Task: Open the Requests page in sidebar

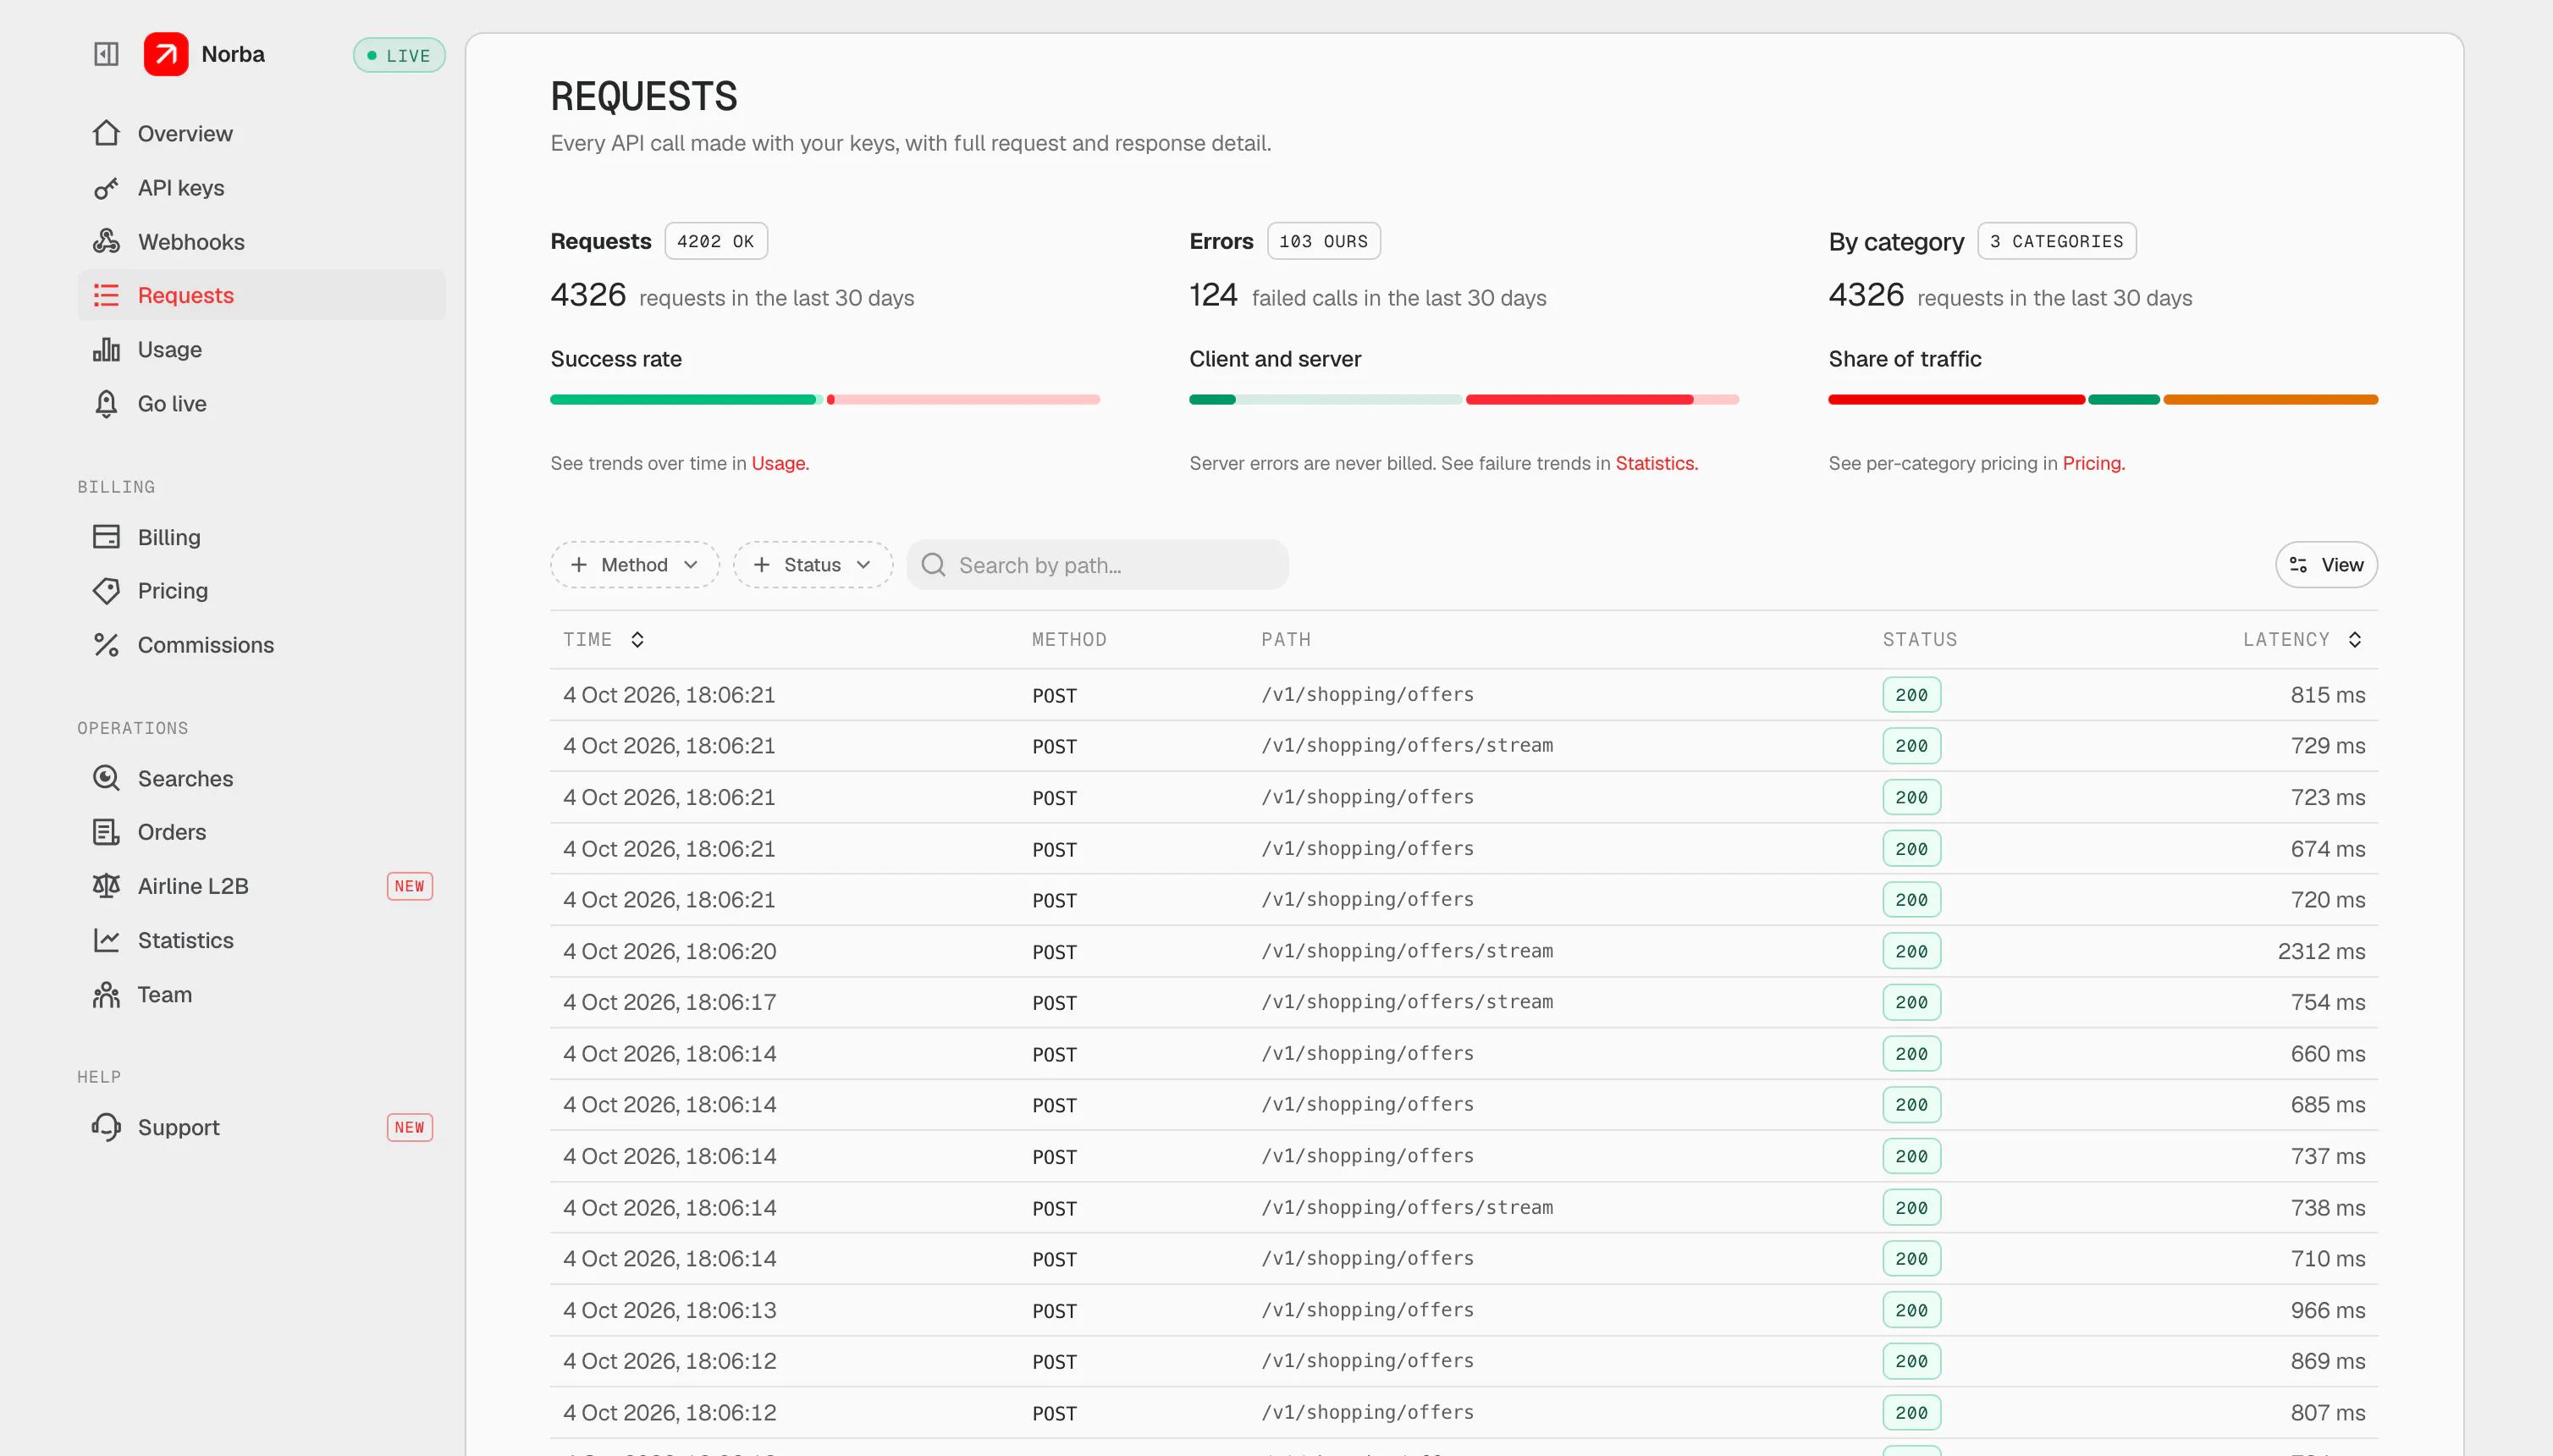Action: (262, 295)
